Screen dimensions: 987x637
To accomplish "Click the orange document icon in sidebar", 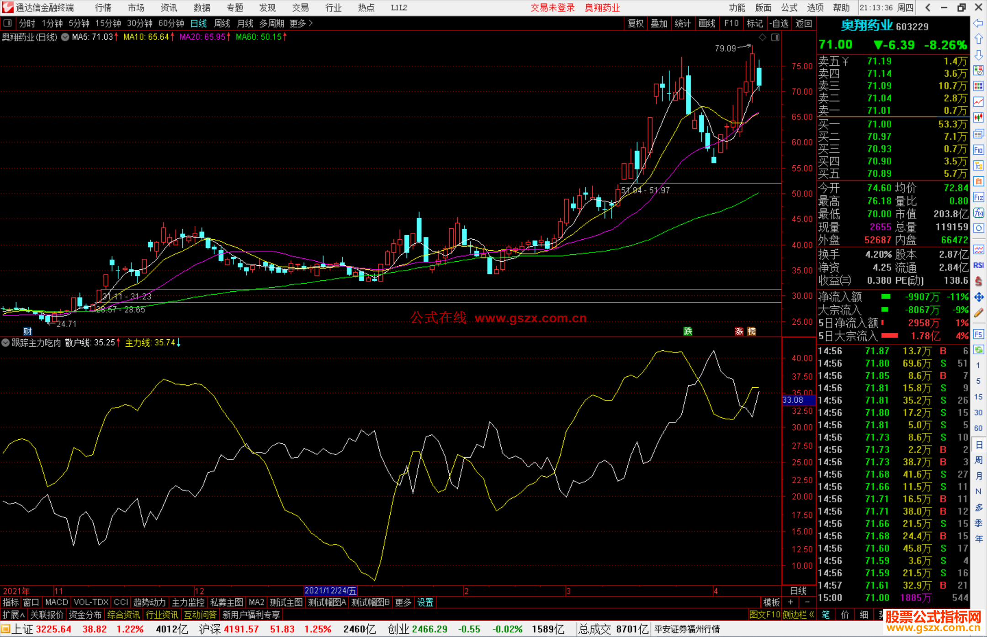I will tap(978, 181).
